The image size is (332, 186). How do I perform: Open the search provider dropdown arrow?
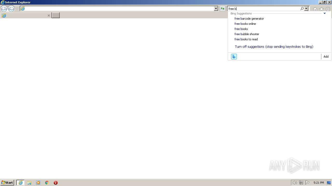[306, 9]
